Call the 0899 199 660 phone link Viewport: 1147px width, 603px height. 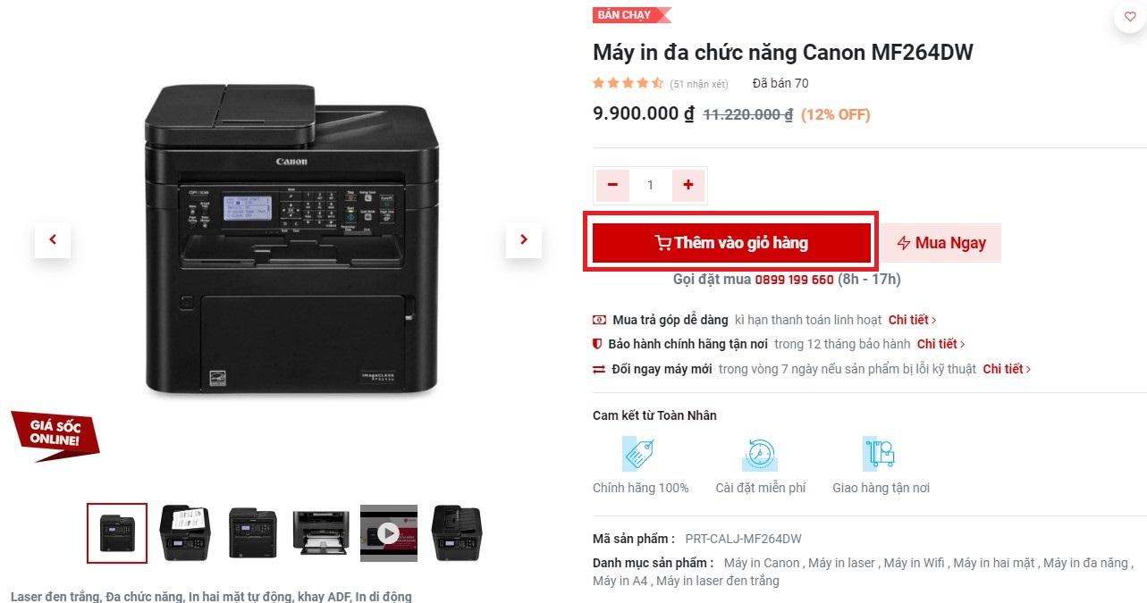point(794,280)
